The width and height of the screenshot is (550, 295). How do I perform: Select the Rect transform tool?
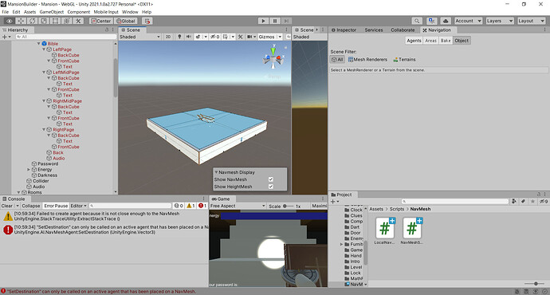[56, 21]
